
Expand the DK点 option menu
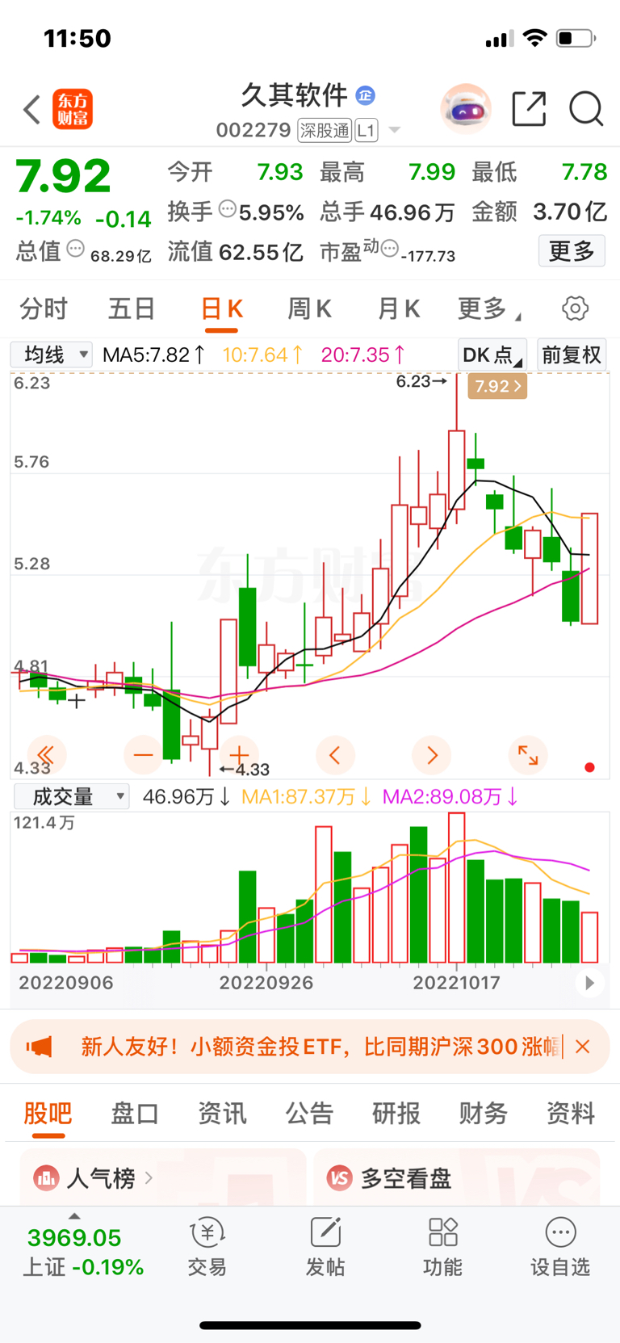pos(492,355)
